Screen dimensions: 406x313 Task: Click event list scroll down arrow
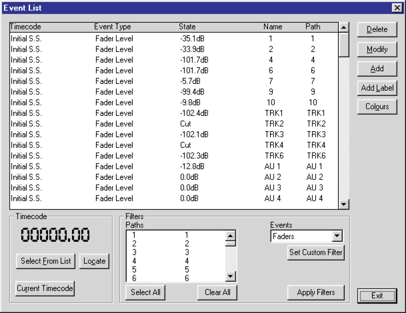pyautogui.click(x=344, y=204)
